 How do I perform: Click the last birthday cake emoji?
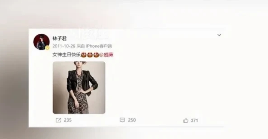click(x=96, y=55)
